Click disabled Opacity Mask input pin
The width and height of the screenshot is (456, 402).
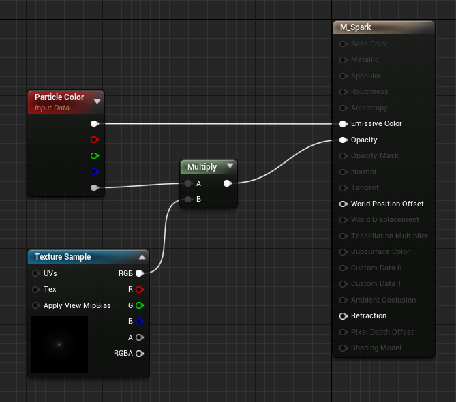click(344, 156)
